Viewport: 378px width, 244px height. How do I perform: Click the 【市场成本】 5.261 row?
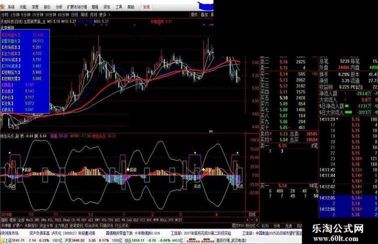(25, 47)
